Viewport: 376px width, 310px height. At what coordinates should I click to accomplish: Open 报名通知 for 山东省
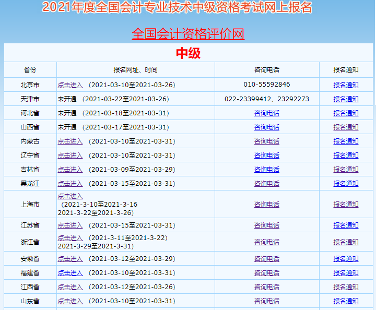coord(346,301)
